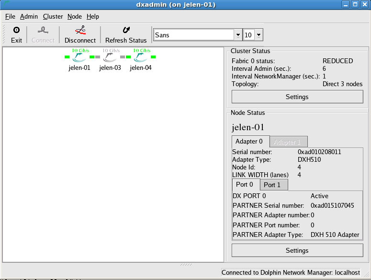This screenshot has height=280, width=371.
Task: Click green link indicator right of jelen-04
Action: [x=153, y=57]
